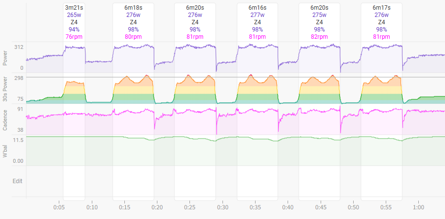This screenshot has width=445, height=219.
Task: Click the 0:50 time axis tick
Action: point(353,207)
